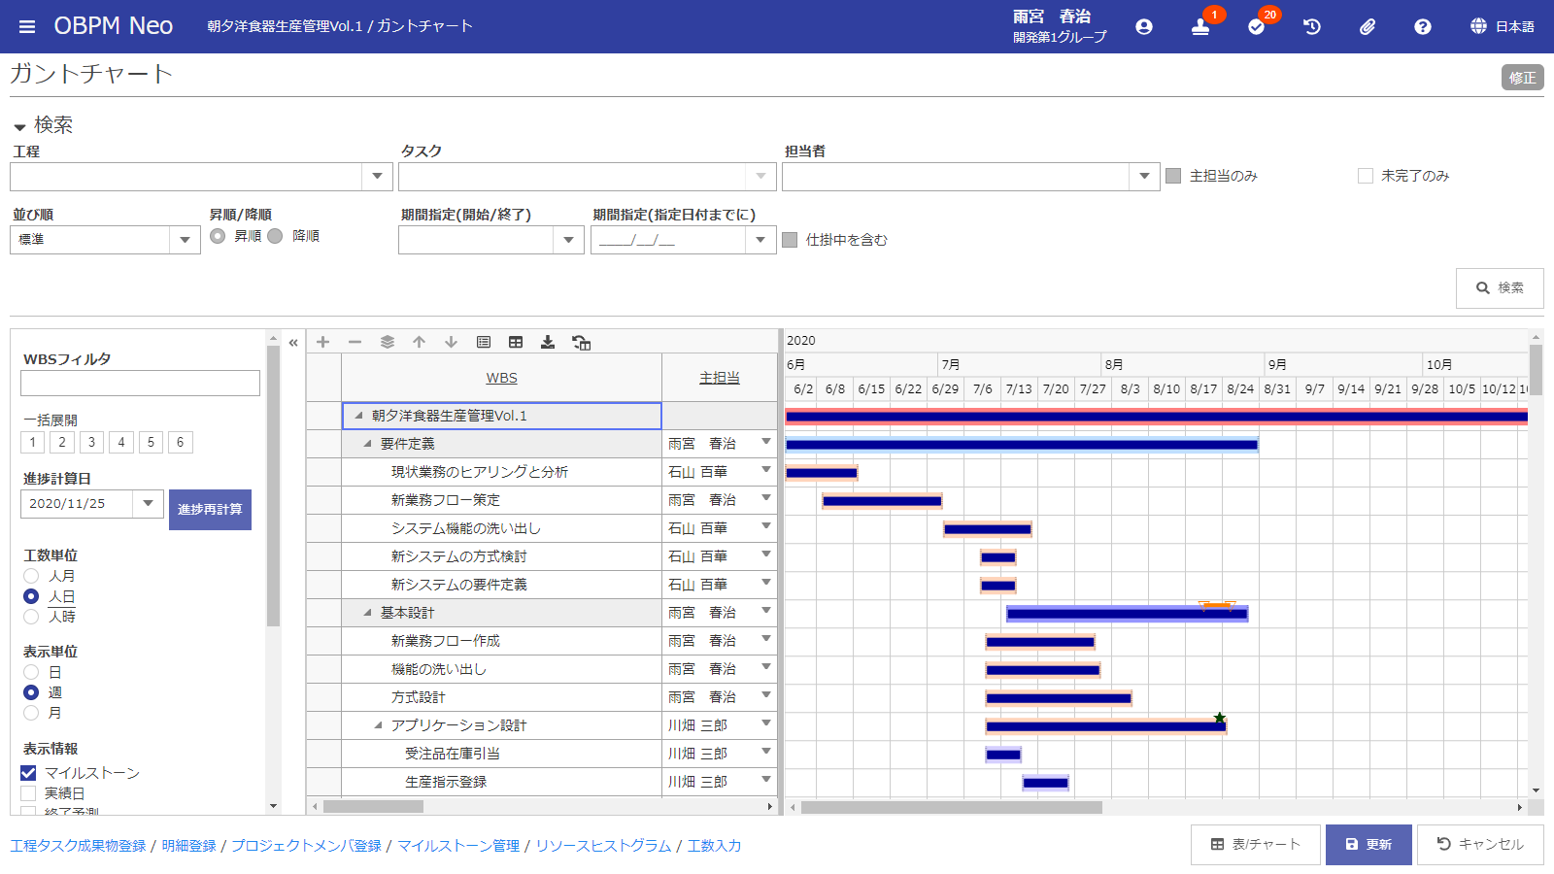
Task: Click the 進捗再計算 button
Action: coord(210,510)
